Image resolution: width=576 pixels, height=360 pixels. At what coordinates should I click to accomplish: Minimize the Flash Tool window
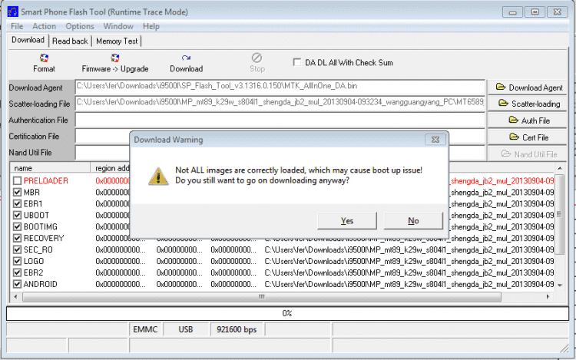512,12
